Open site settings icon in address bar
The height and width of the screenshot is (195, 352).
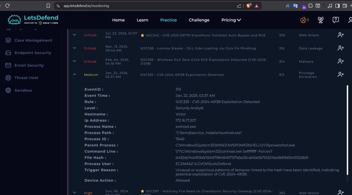pyautogui.click(x=58, y=6)
